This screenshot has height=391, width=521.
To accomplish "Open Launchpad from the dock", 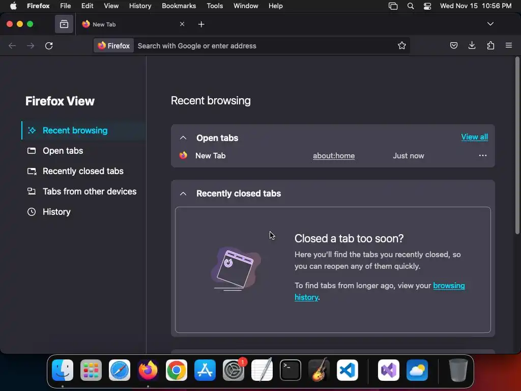I will click(91, 370).
